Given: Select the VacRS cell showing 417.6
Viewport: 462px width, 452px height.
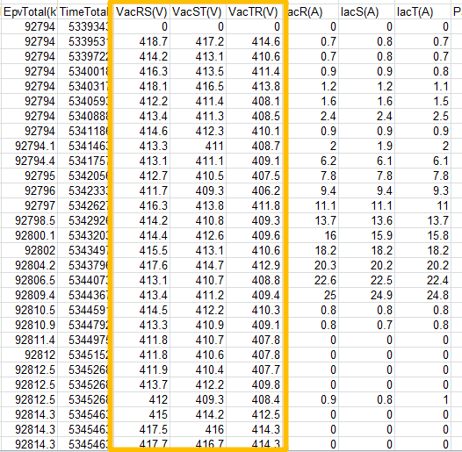Looking at the screenshot, I should [141, 265].
